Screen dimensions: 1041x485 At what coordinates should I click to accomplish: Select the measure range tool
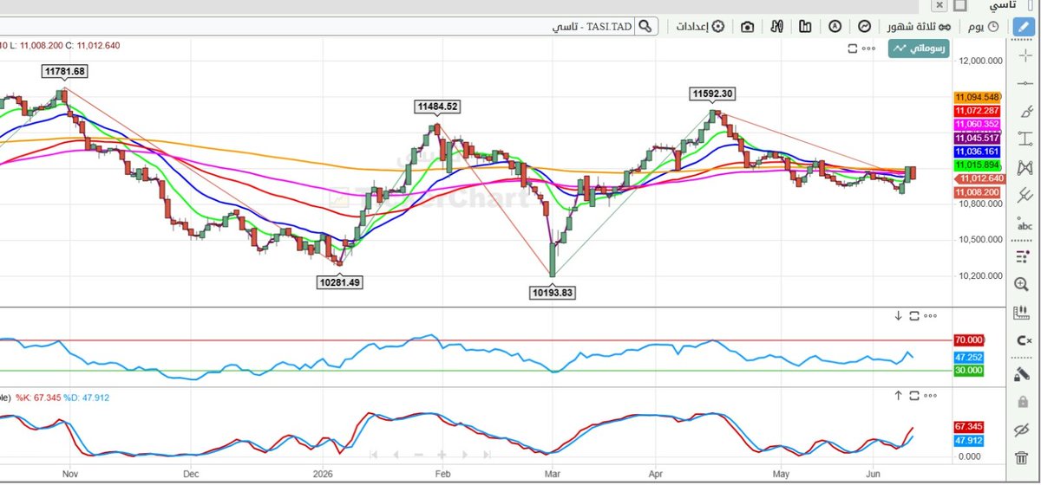pos(1025,139)
